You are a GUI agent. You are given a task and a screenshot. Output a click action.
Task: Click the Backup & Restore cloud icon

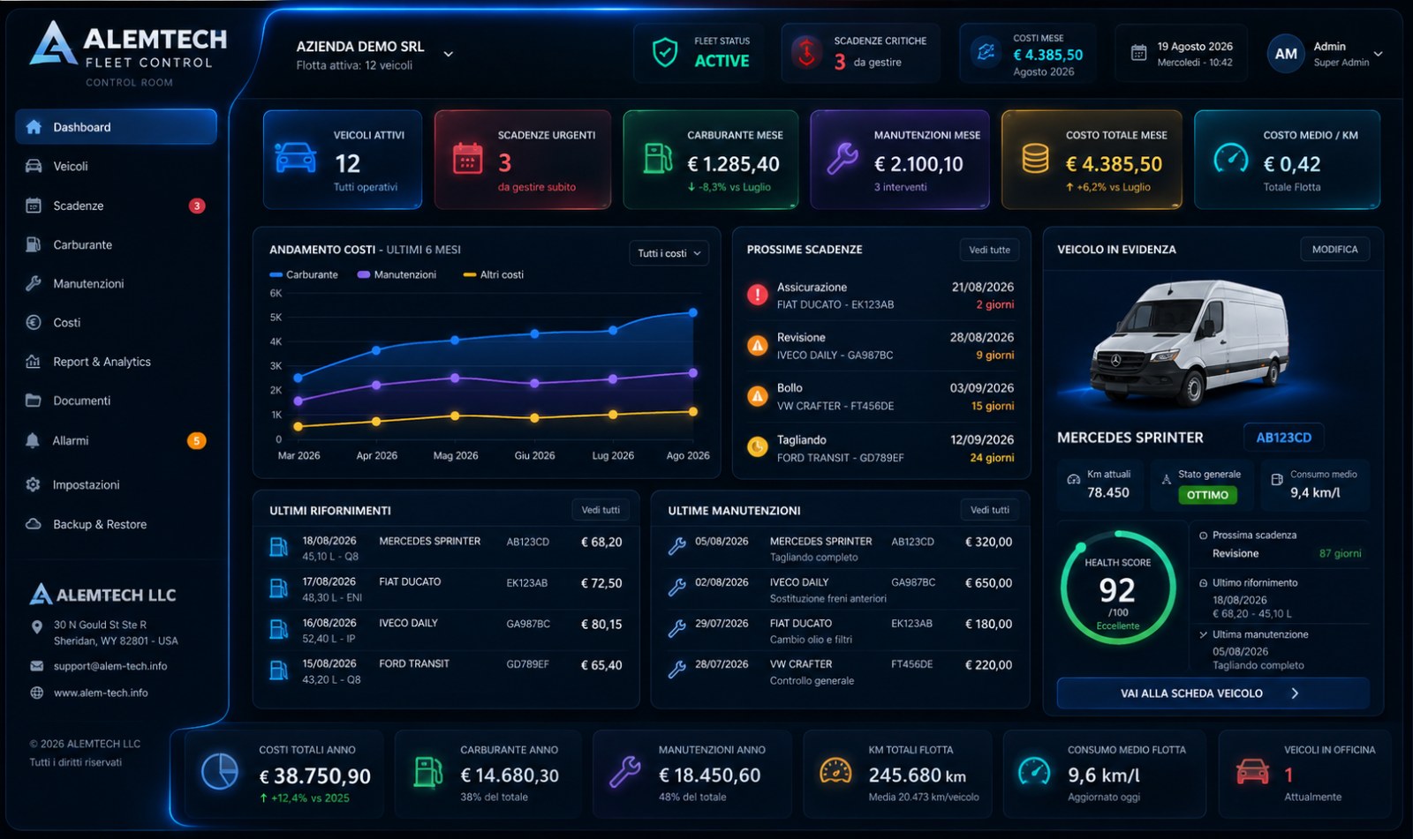pos(34,524)
